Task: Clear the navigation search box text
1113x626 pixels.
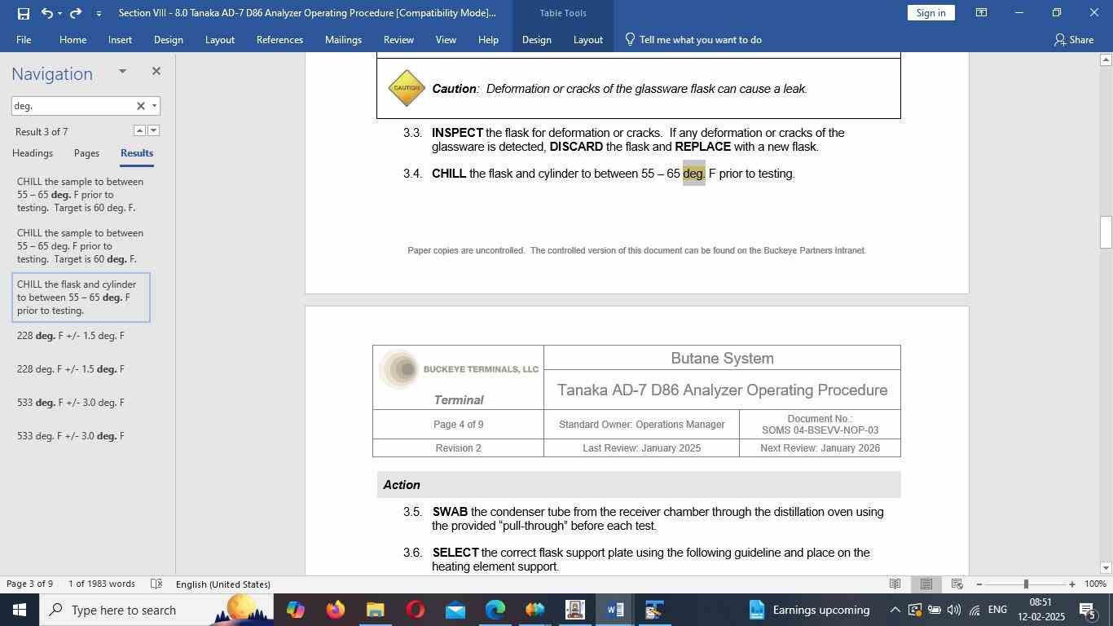Action: 140,106
